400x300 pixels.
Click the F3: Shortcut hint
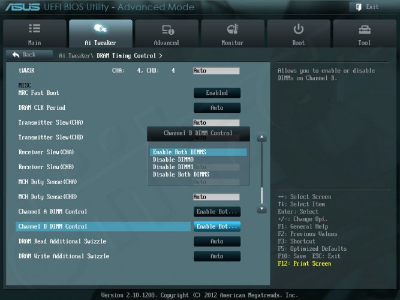tap(296, 241)
